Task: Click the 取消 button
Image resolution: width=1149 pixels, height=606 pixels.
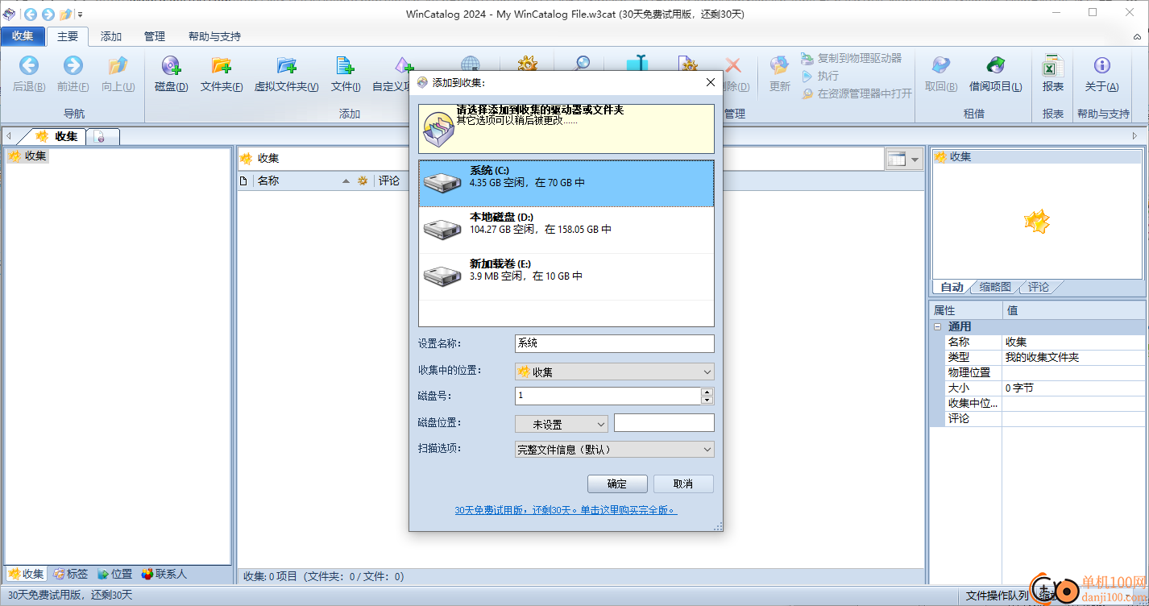Action: tap(683, 484)
